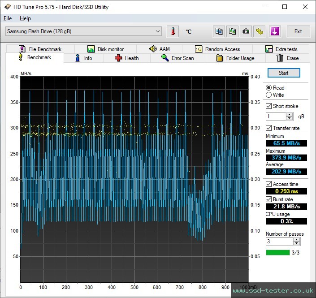316x298 pixels.
Task: Click the thermometer temperature icon
Action: click(x=173, y=31)
